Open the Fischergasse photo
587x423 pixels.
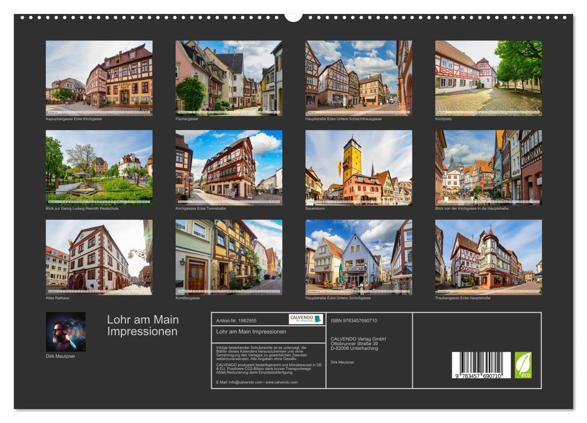point(227,77)
